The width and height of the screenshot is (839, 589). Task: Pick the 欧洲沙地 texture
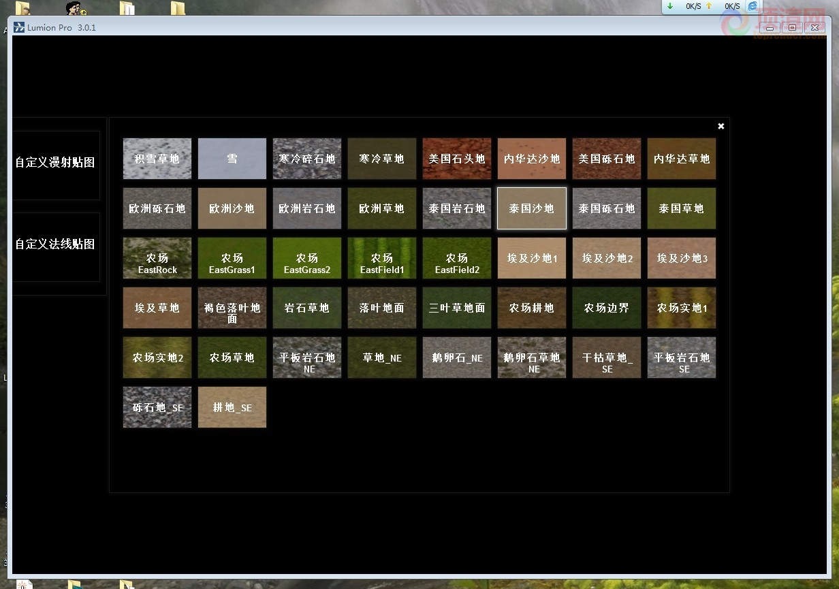click(232, 208)
